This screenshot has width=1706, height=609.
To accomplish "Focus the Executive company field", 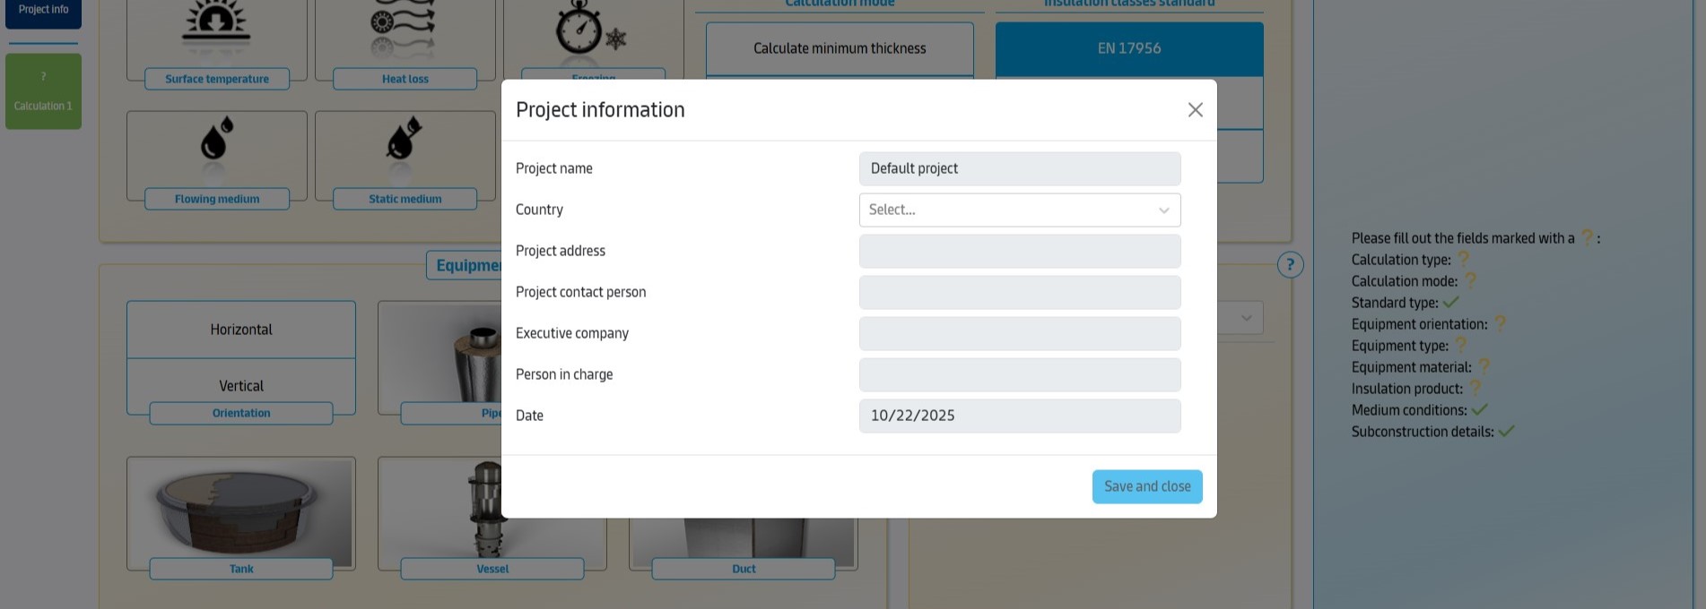I will (1020, 333).
